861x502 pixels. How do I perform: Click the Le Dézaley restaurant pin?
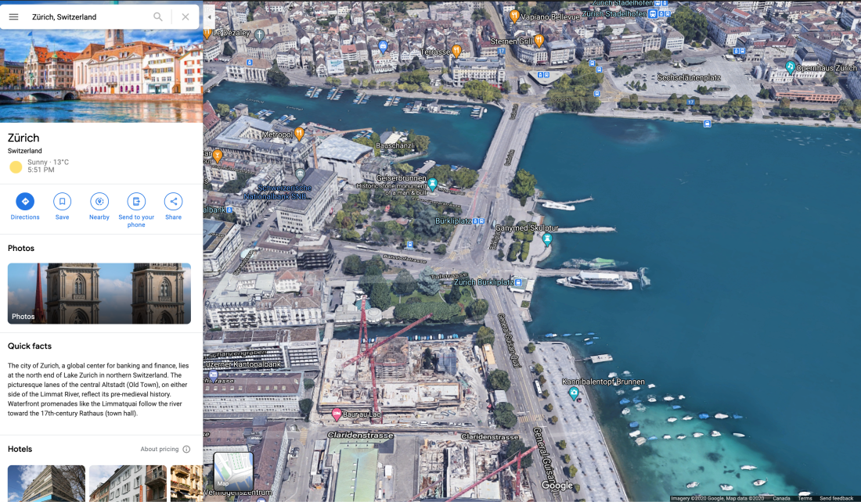point(207,33)
